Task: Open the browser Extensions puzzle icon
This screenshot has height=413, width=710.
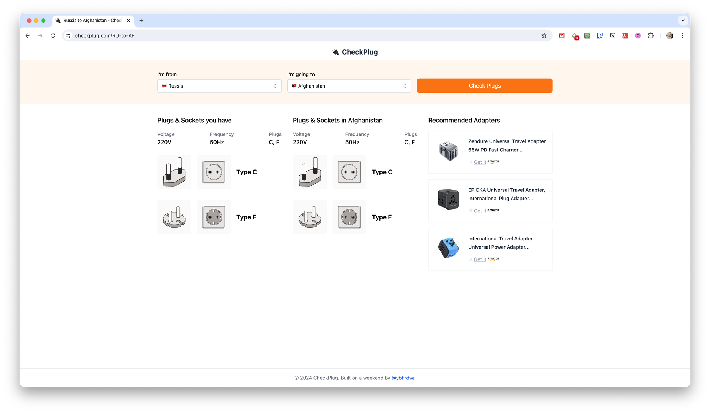Action: click(x=651, y=35)
